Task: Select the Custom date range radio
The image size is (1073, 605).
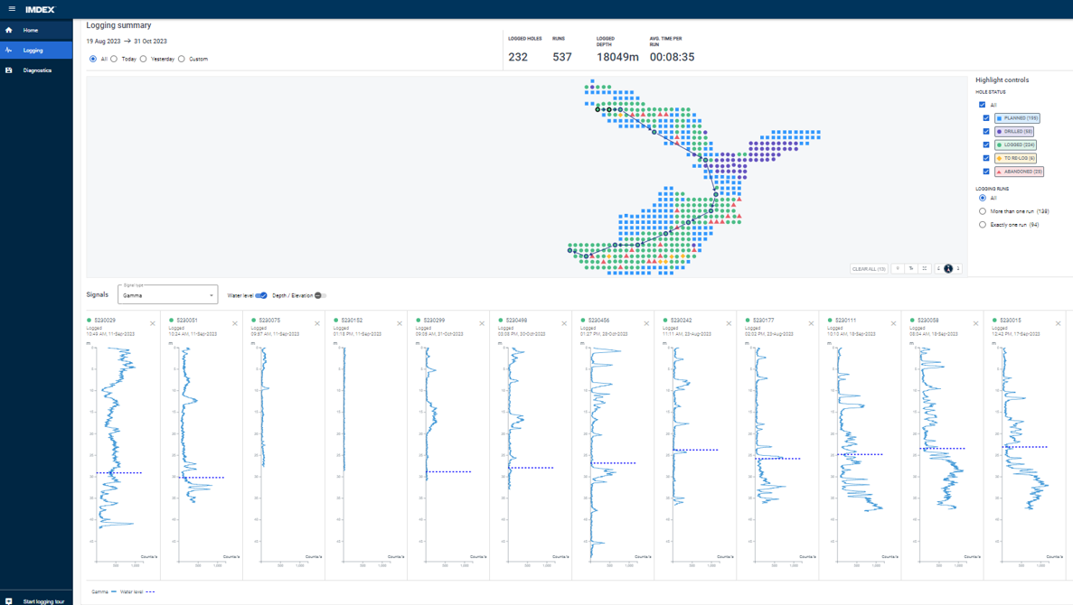Action: (182, 59)
